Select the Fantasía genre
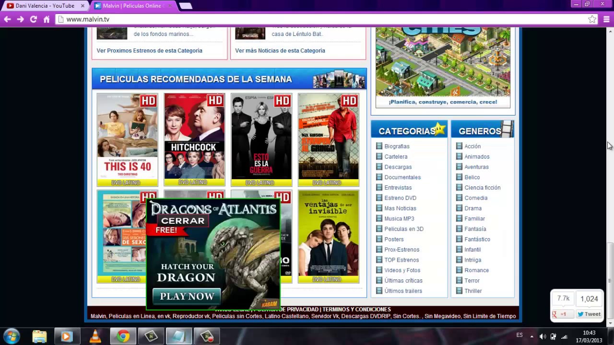This screenshot has height=345, width=614. coord(475,229)
